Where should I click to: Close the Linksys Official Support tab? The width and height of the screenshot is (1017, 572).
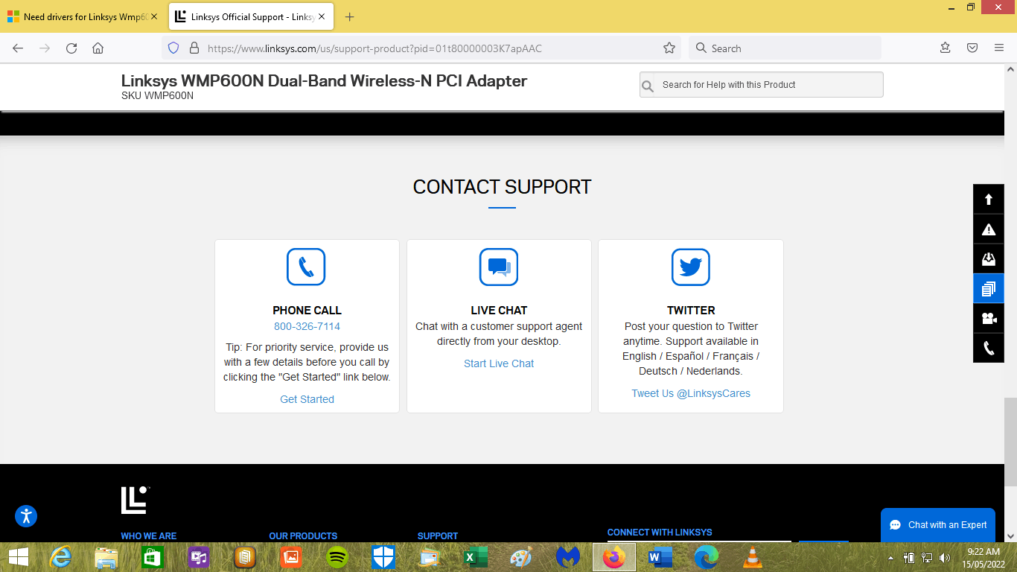[322, 16]
